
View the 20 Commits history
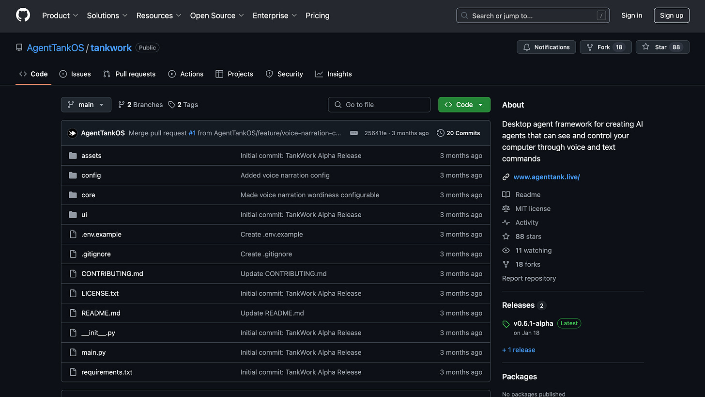tap(458, 133)
